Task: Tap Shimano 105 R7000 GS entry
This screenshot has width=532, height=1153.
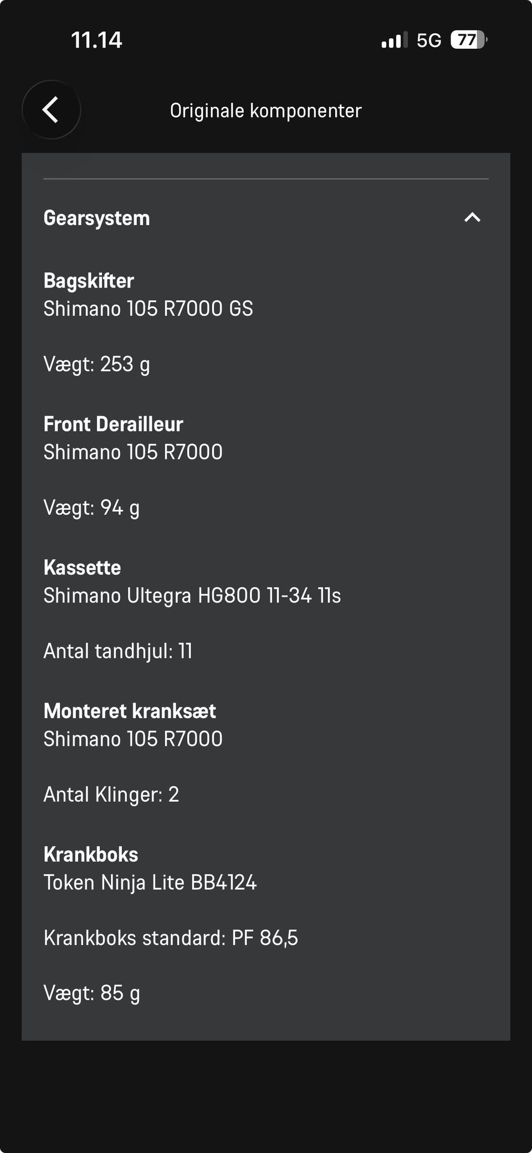Action: coord(148,309)
